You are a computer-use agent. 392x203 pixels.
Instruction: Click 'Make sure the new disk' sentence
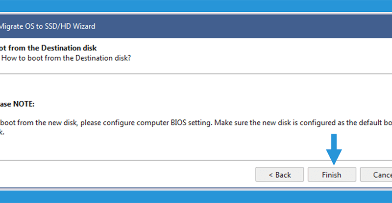click(x=253, y=123)
